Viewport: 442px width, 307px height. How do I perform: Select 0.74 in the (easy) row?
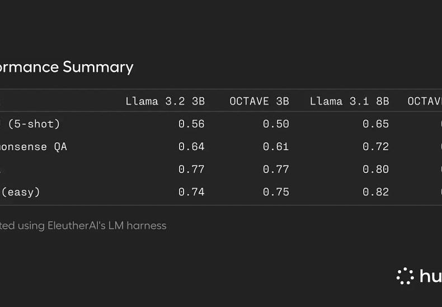pos(191,192)
